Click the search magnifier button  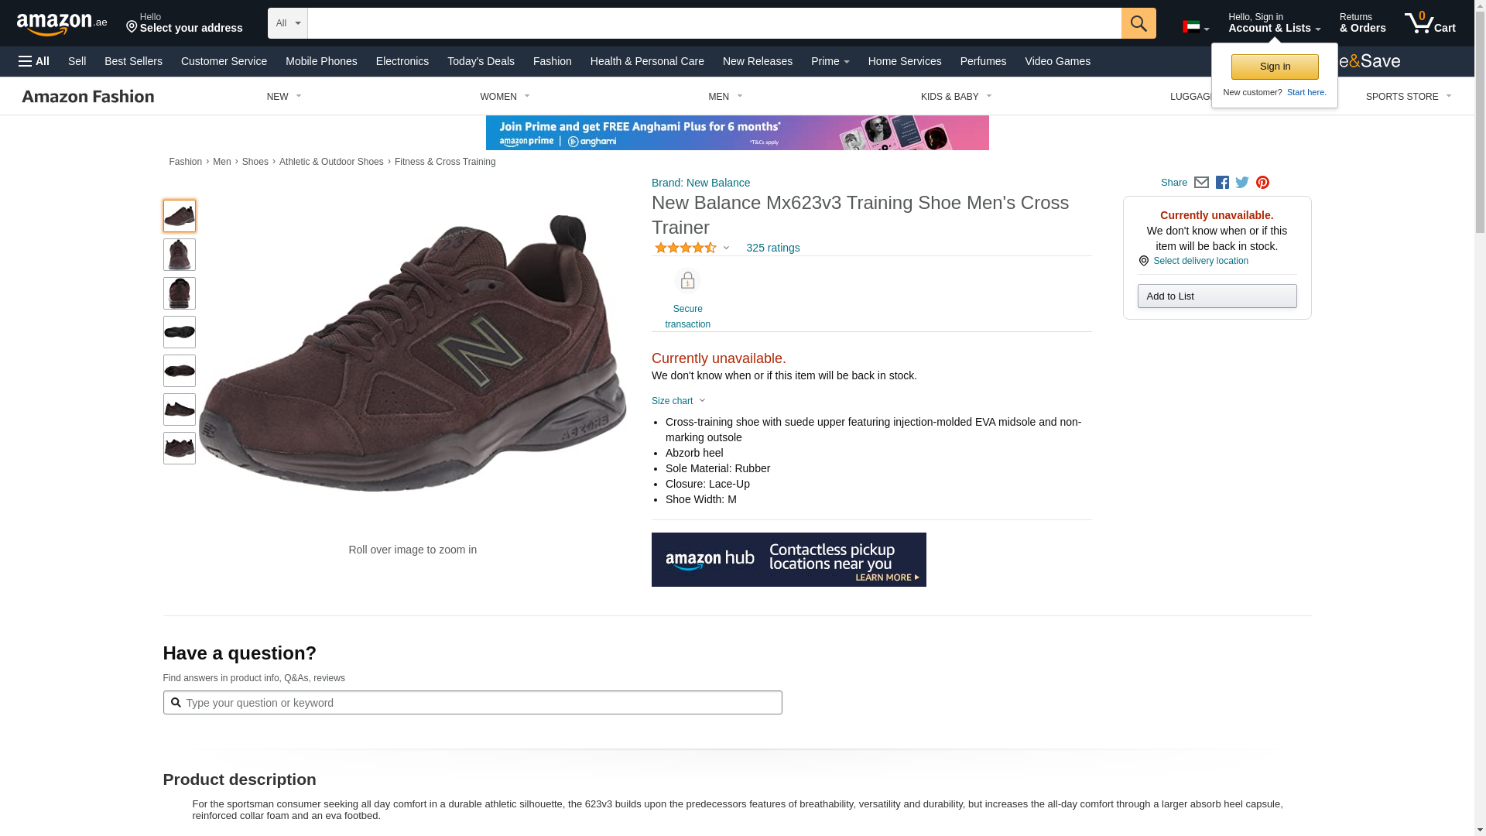click(x=1138, y=23)
